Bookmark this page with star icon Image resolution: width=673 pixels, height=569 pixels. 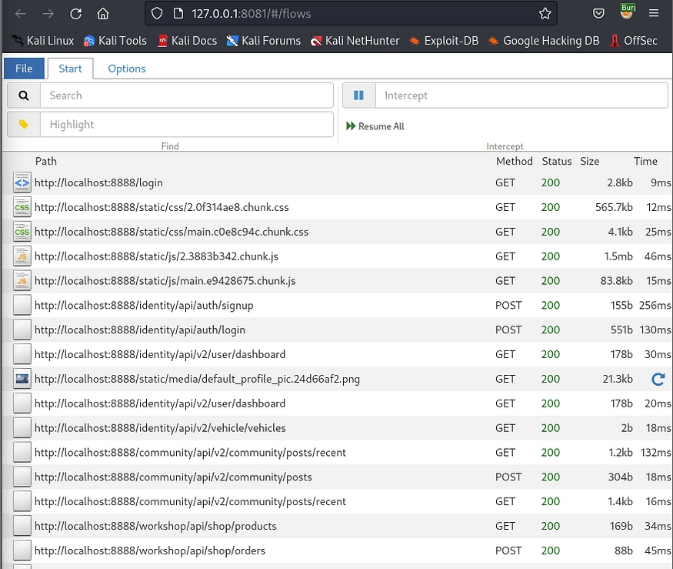545,13
